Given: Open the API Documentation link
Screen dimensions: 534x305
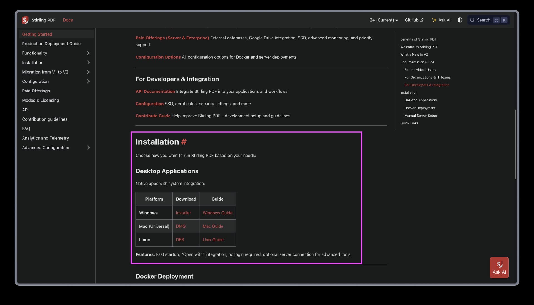Looking at the screenshot, I should pos(155,91).
